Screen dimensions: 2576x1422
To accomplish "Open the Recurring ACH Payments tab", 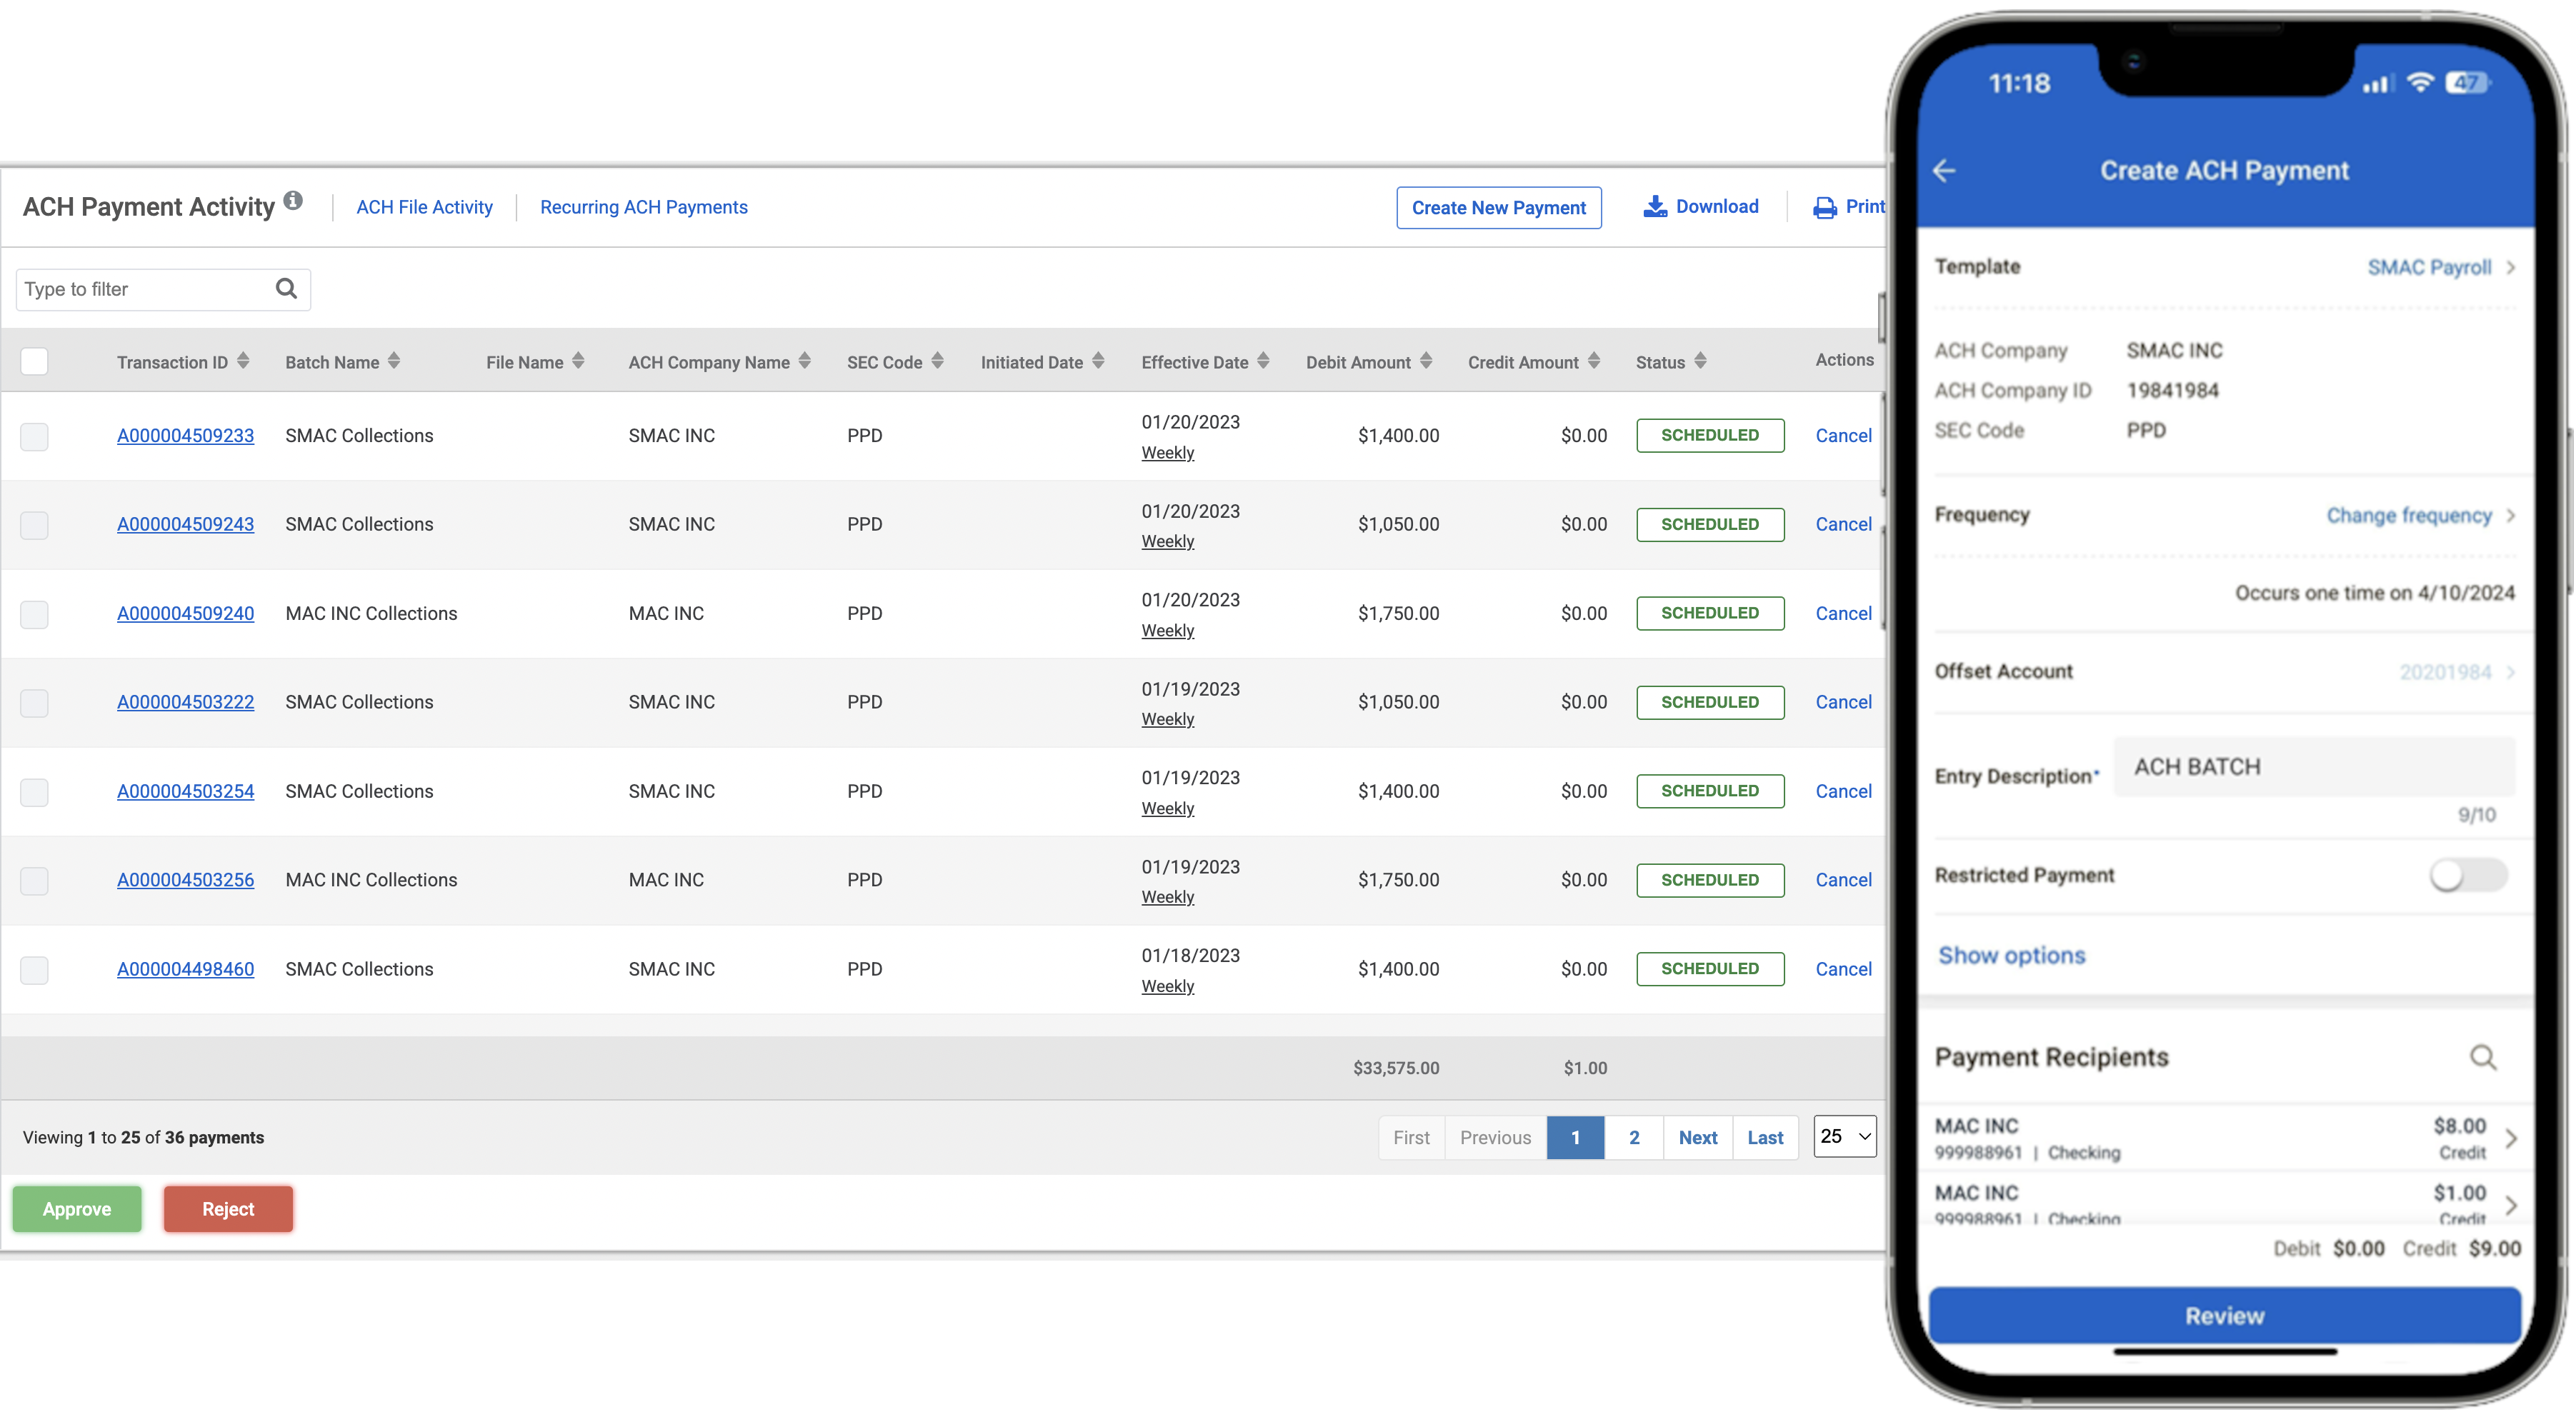I will point(643,207).
